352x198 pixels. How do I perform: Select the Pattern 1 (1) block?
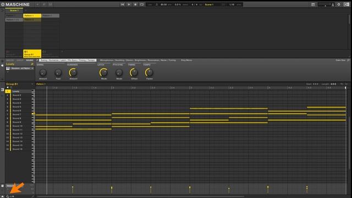pyautogui.click(x=14, y=20)
